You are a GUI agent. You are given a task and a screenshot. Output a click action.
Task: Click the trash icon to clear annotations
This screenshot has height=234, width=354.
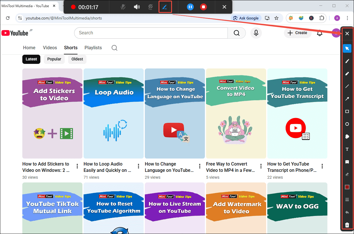click(347, 225)
